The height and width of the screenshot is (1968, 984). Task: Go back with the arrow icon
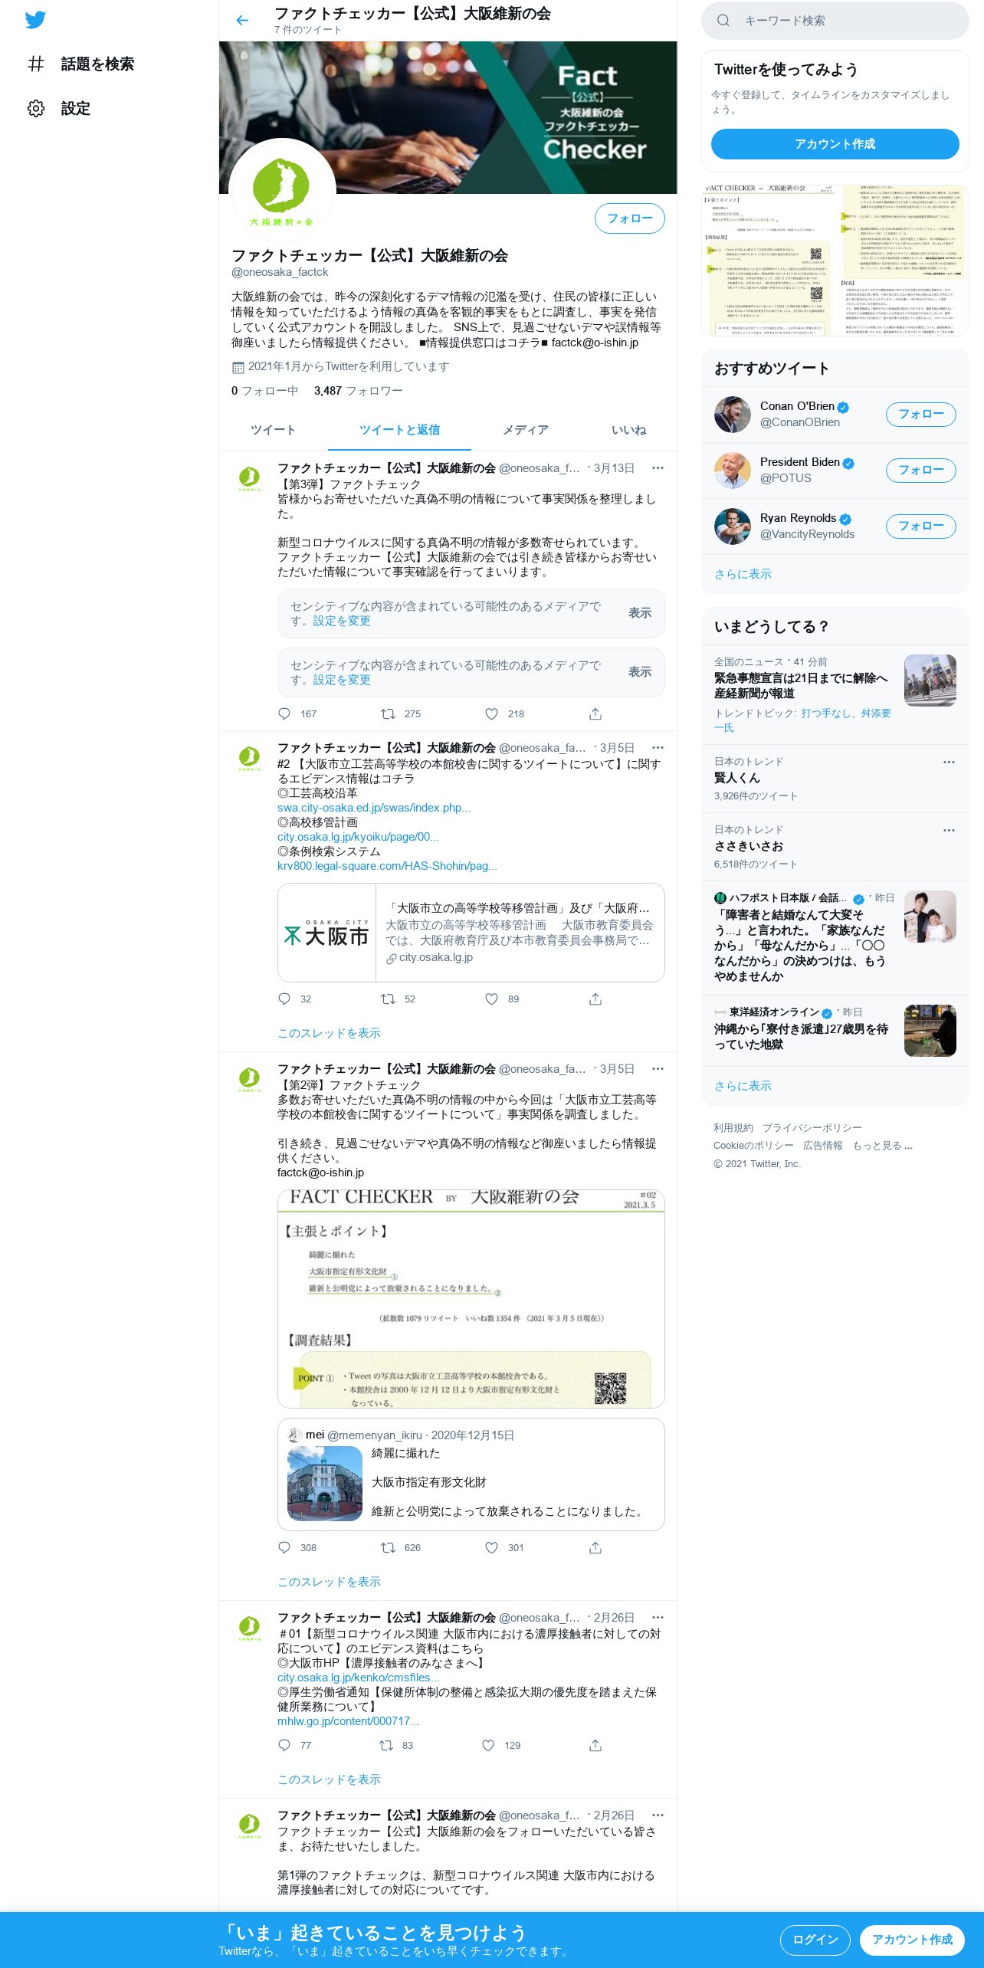click(x=242, y=21)
